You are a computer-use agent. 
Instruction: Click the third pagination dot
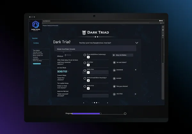click(97, 103)
